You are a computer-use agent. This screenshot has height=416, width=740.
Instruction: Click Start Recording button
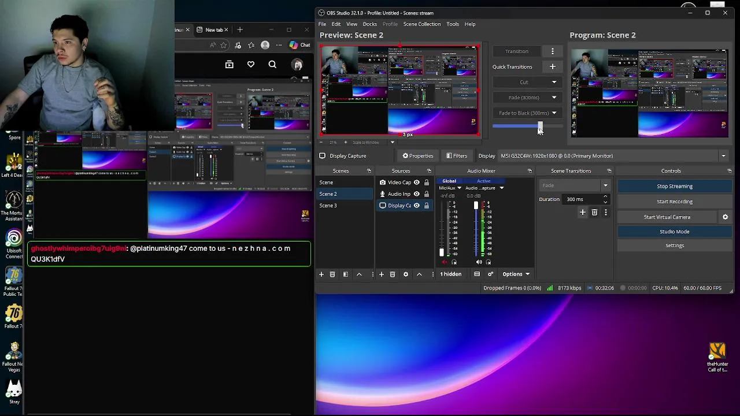point(674,202)
